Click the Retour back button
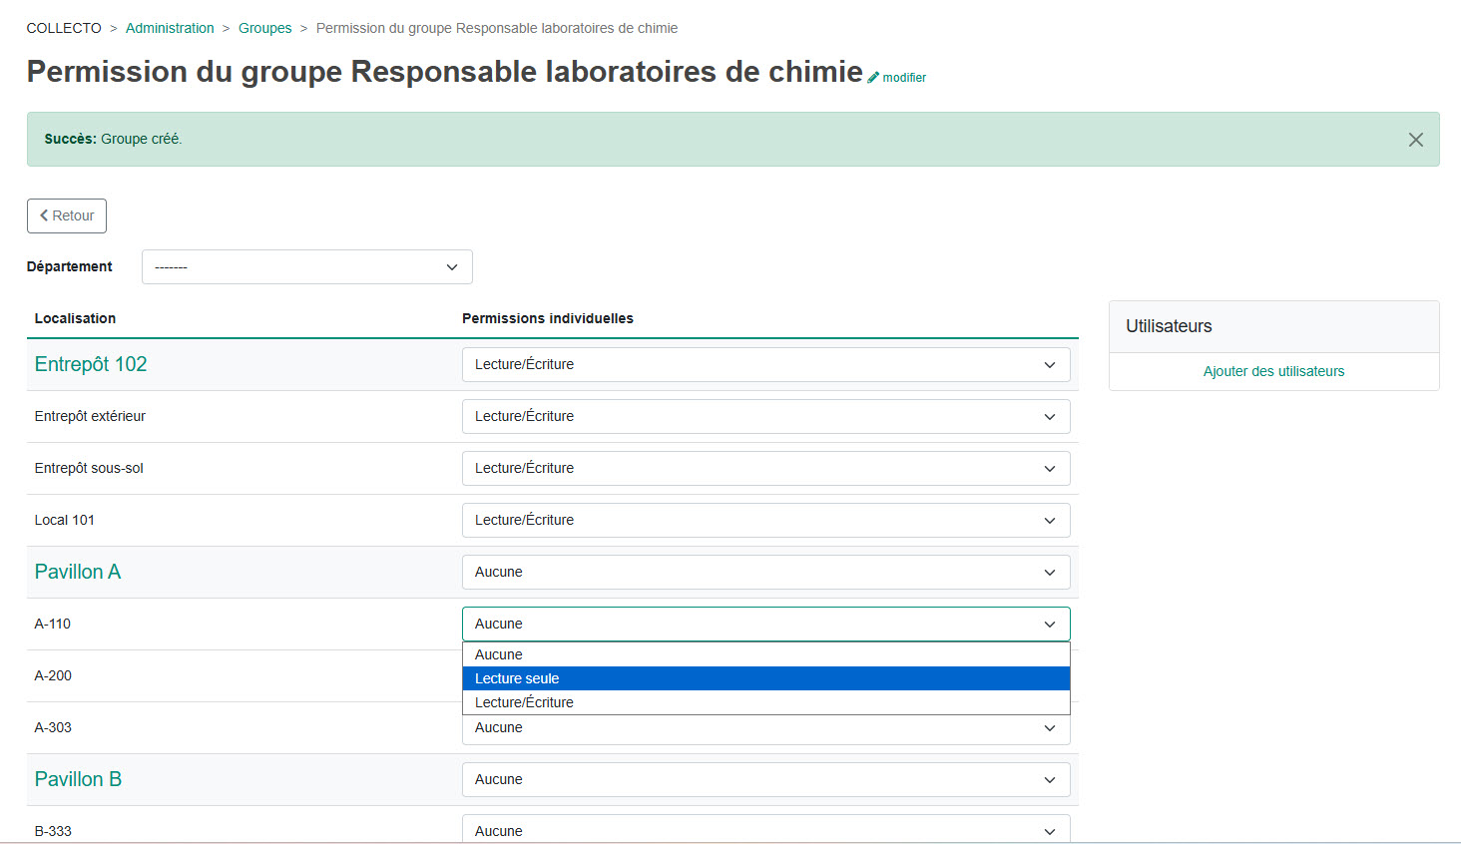This screenshot has height=844, width=1461. coord(67,215)
